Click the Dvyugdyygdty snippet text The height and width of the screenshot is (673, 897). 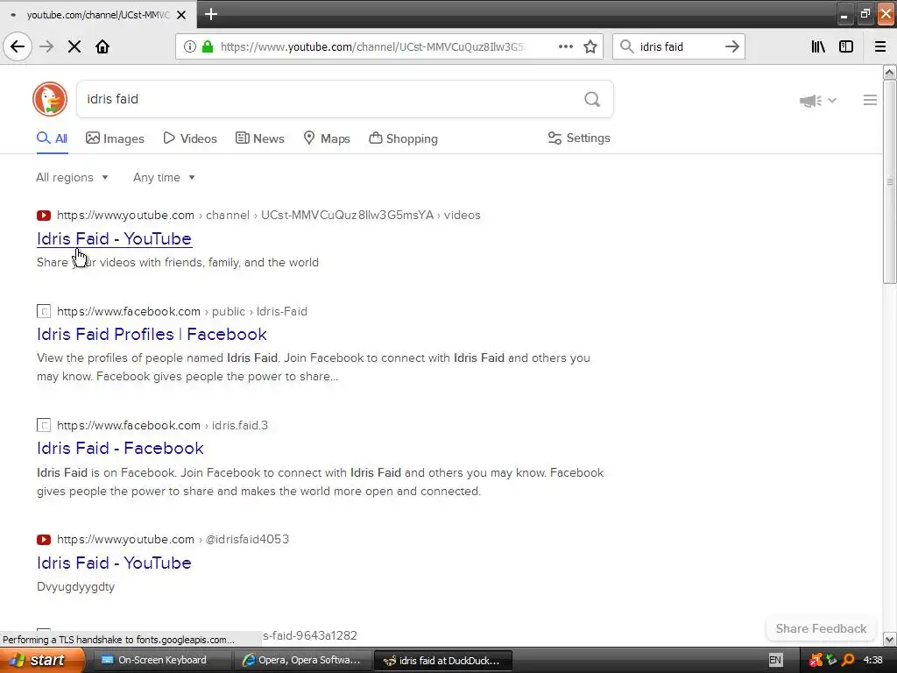point(75,586)
